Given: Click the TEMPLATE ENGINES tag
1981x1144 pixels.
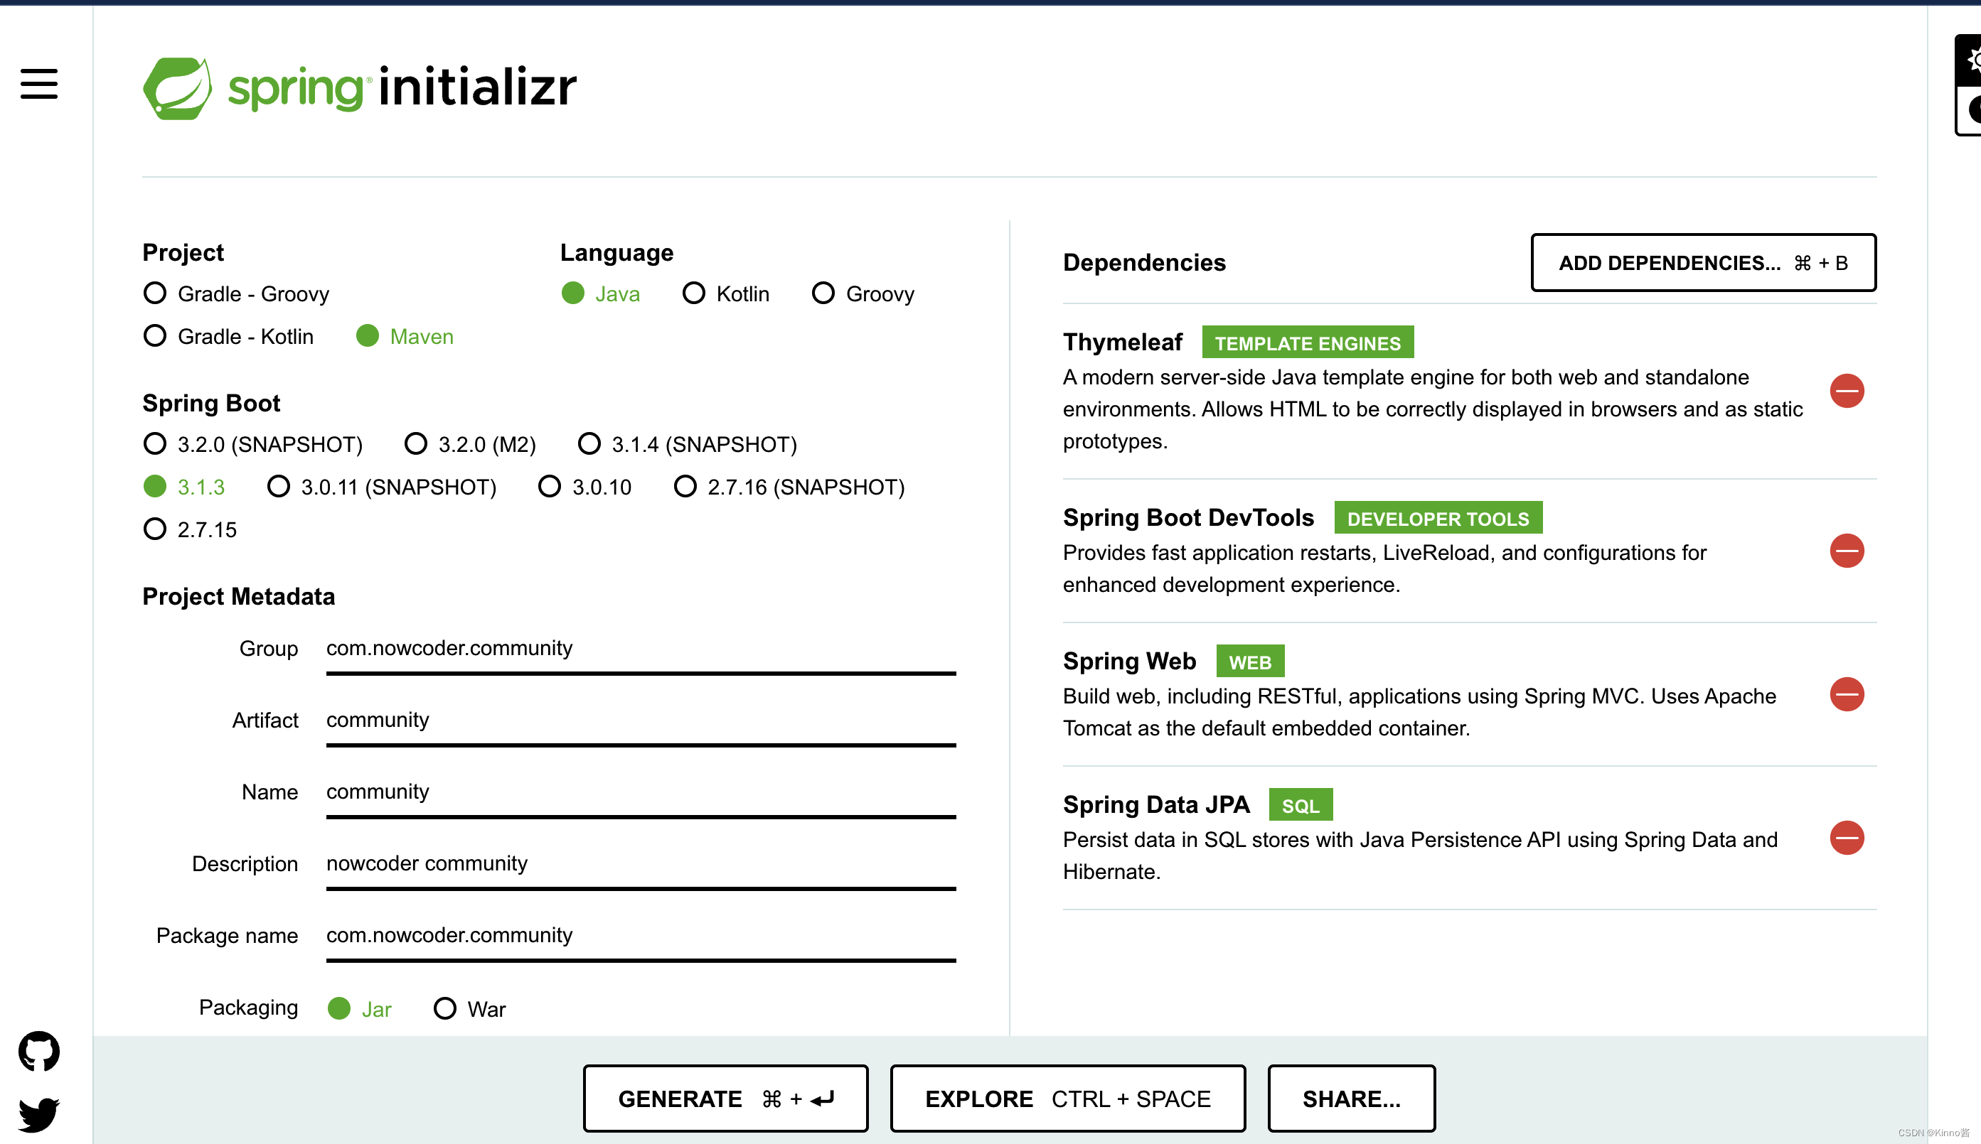Looking at the screenshot, I should [1308, 342].
